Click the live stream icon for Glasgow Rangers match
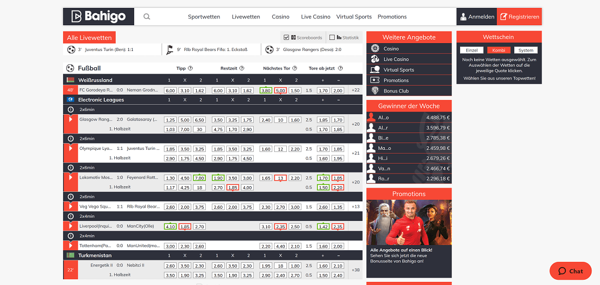 click(x=71, y=119)
